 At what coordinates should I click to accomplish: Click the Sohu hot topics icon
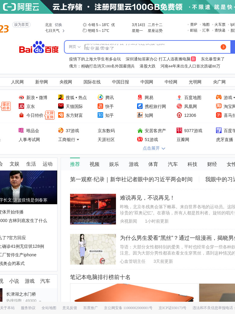pyautogui.click(x=61, y=97)
